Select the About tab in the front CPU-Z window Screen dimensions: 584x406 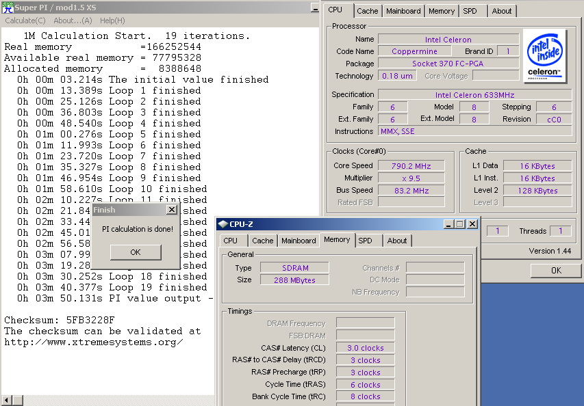tap(397, 241)
